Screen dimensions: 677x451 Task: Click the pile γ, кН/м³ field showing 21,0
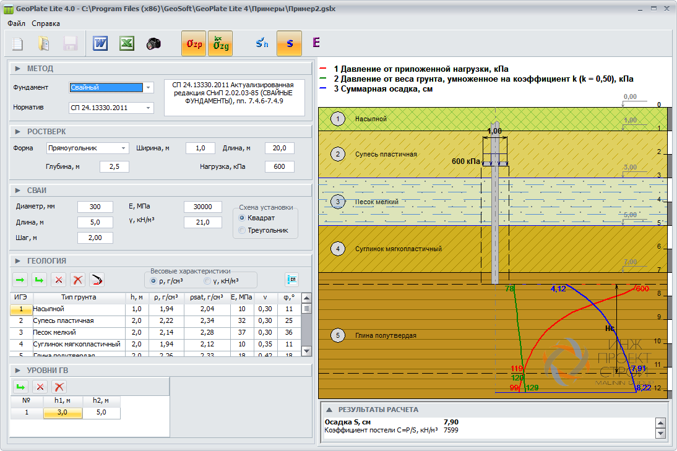click(203, 222)
